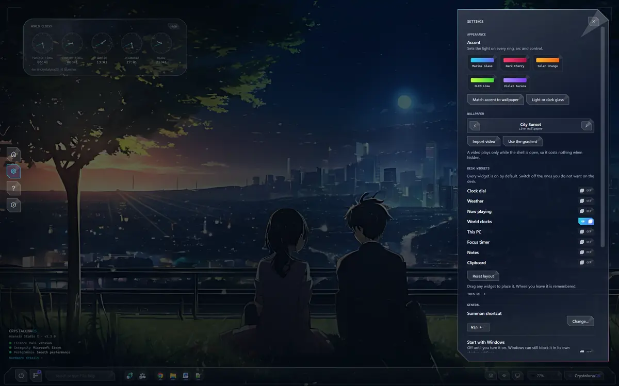The image size is (619, 386).
Task: Choose the Violet Aurora accent
Action: tap(515, 82)
